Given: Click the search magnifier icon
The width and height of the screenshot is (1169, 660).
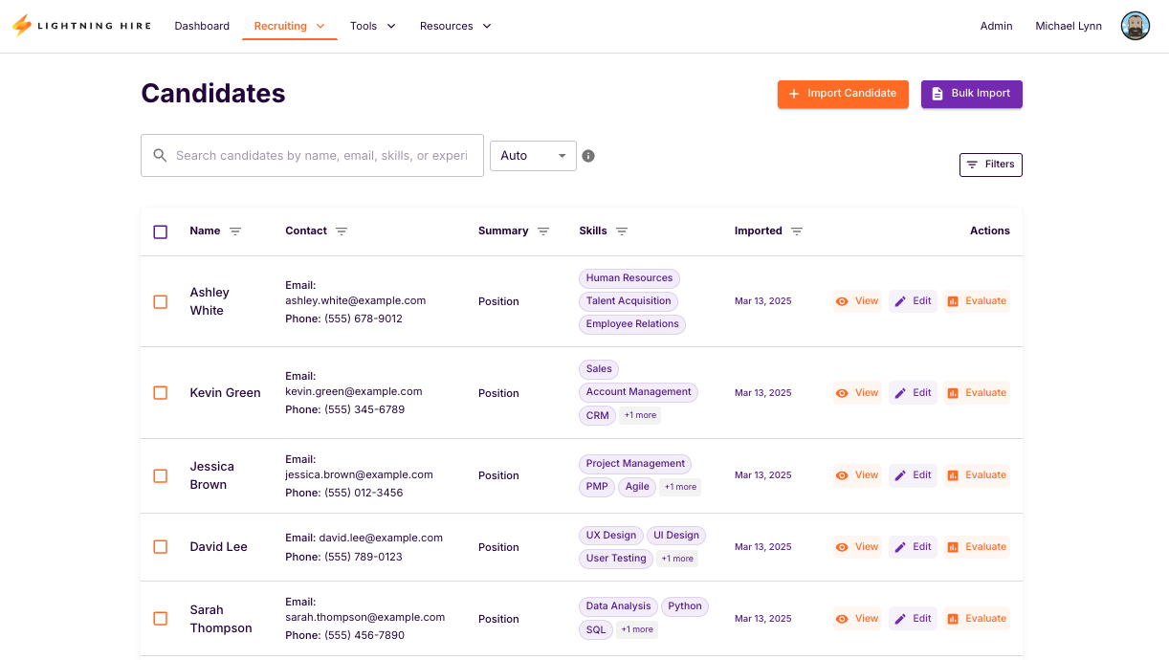Looking at the screenshot, I should (x=160, y=155).
